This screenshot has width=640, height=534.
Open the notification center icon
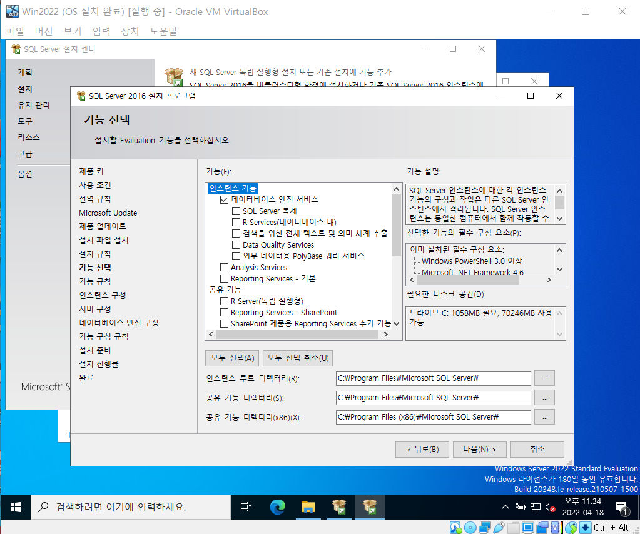point(622,508)
